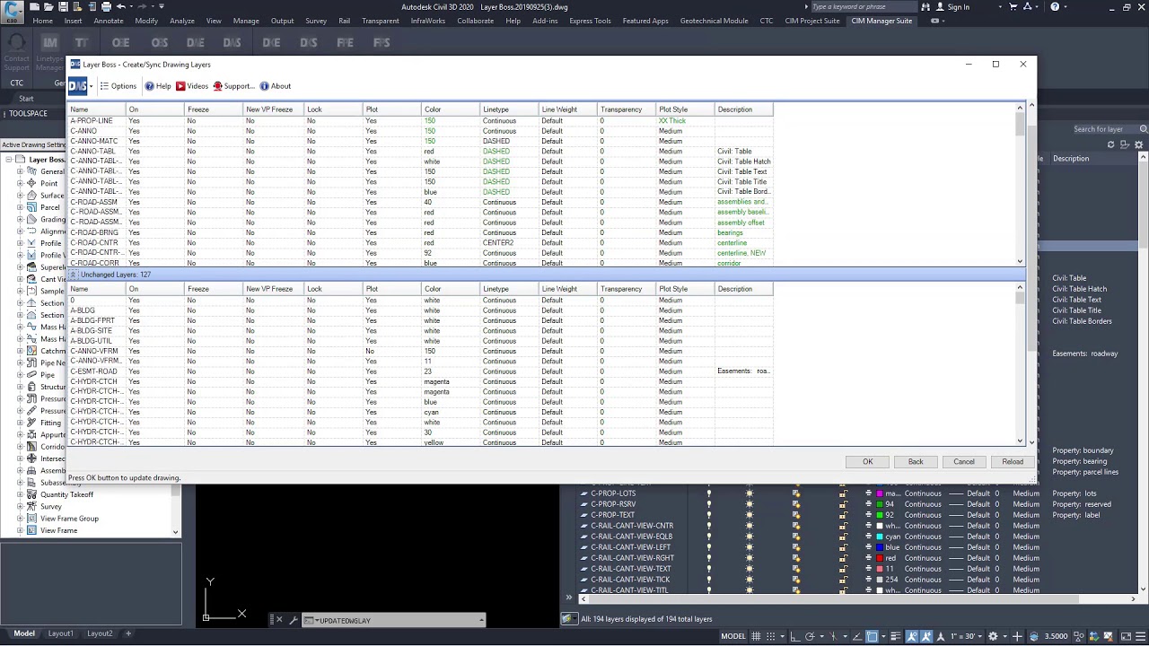
Task: Click the annotation visibility icon in the status bar
Action: point(912,636)
